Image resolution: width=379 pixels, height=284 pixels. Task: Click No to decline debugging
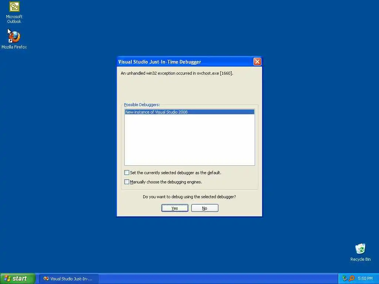(x=205, y=208)
